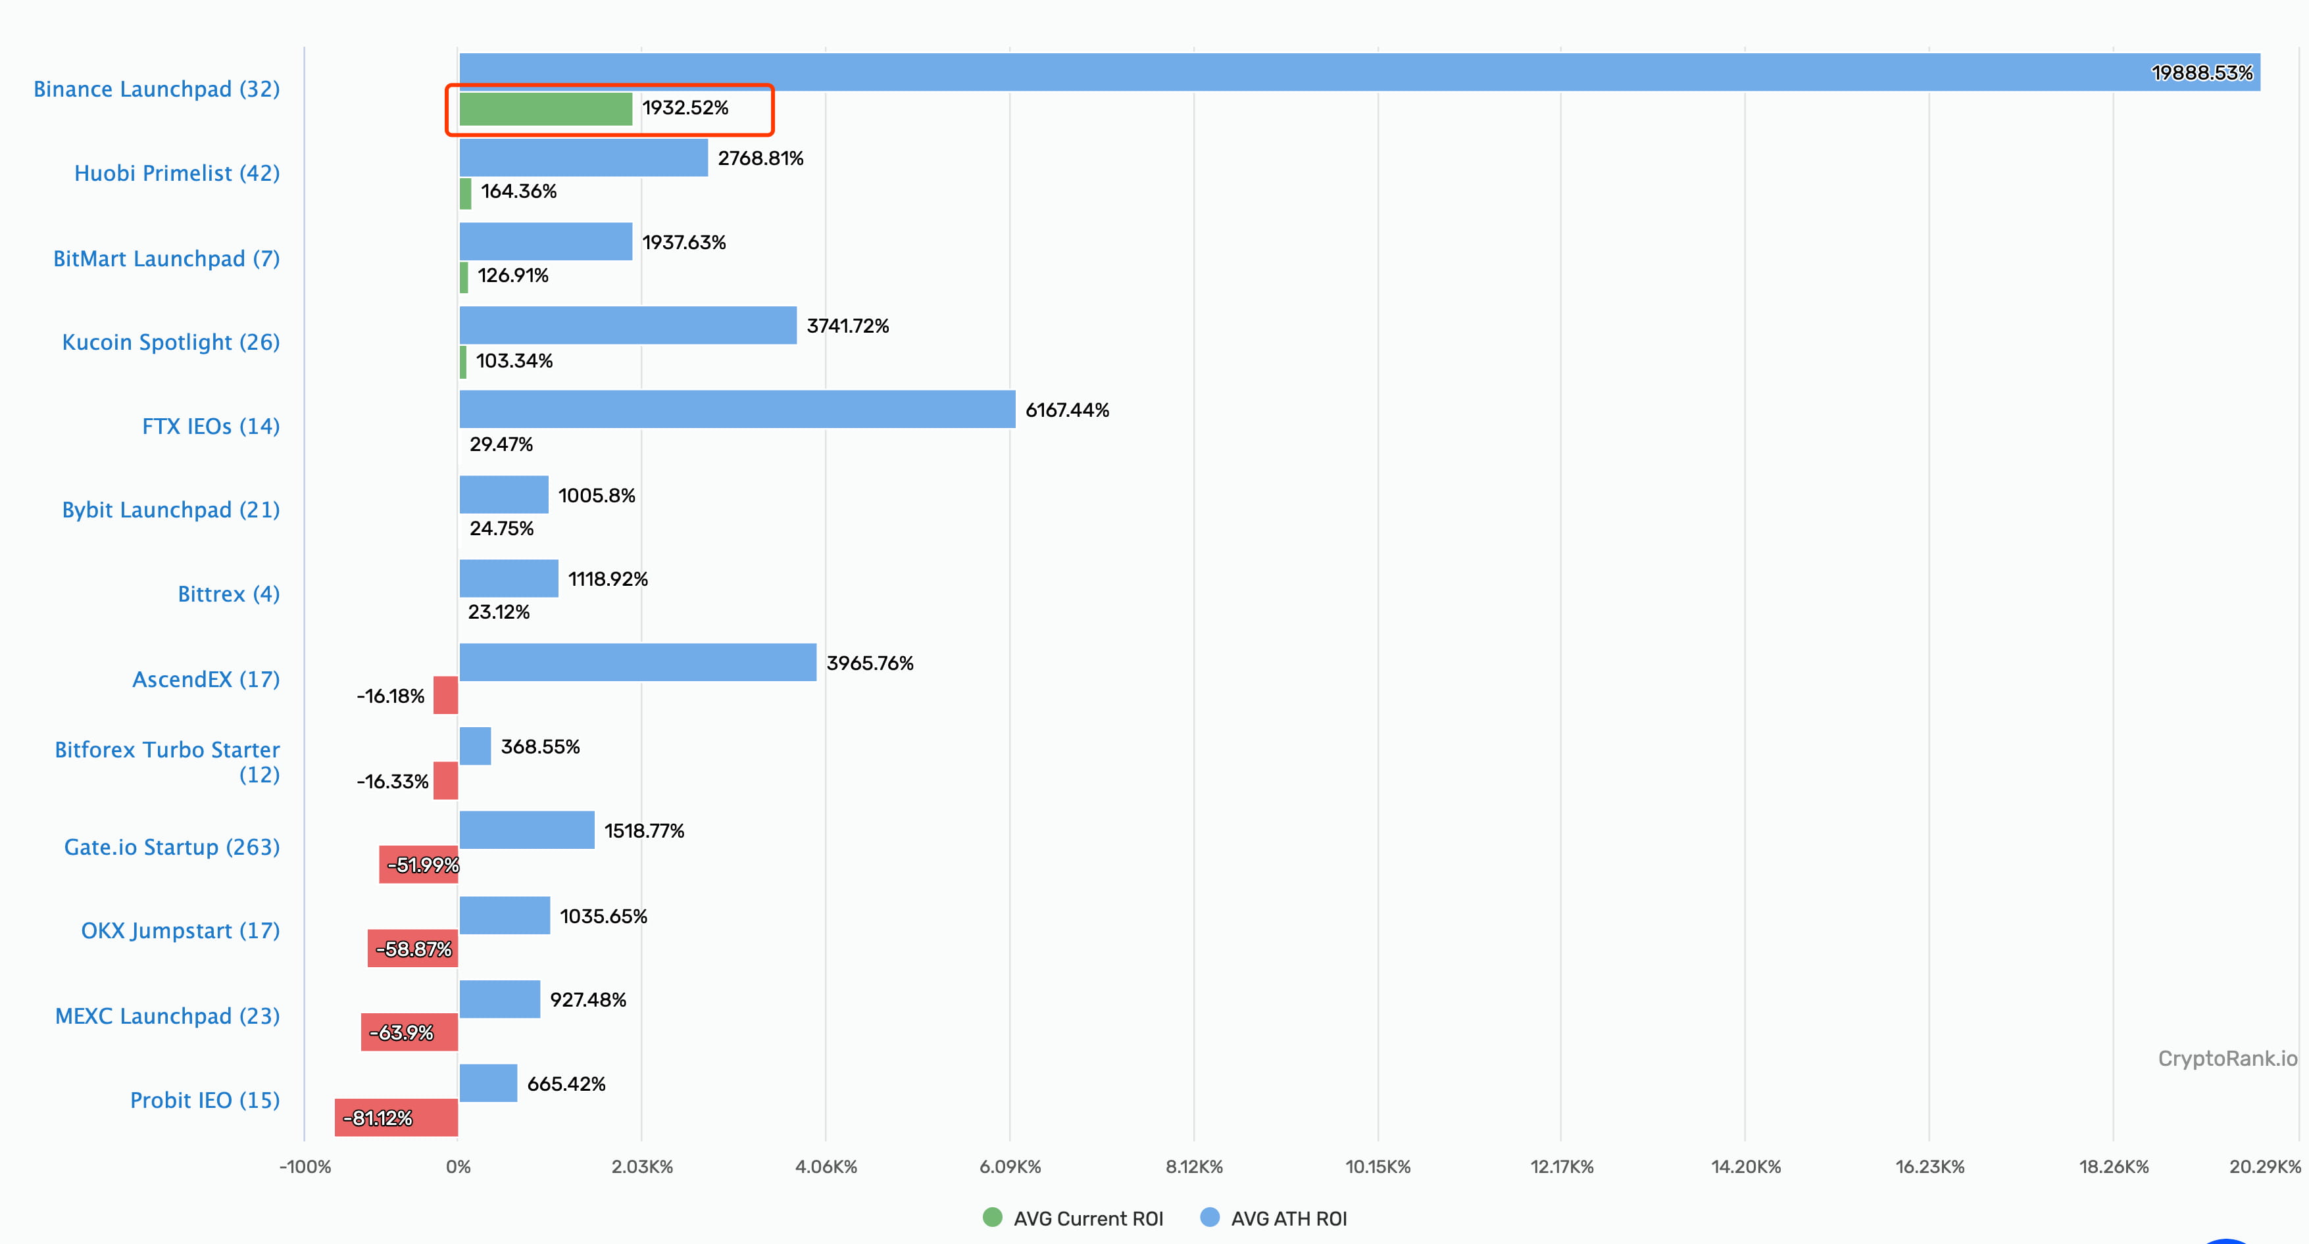Click Binance Launchpad's blue ATH ROI bar
Image resolution: width=2309 pixels, height=1244 pixels.
coord(1360,72)
